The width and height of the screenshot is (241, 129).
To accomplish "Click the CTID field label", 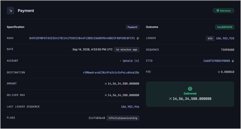I will tap(149, 61).
